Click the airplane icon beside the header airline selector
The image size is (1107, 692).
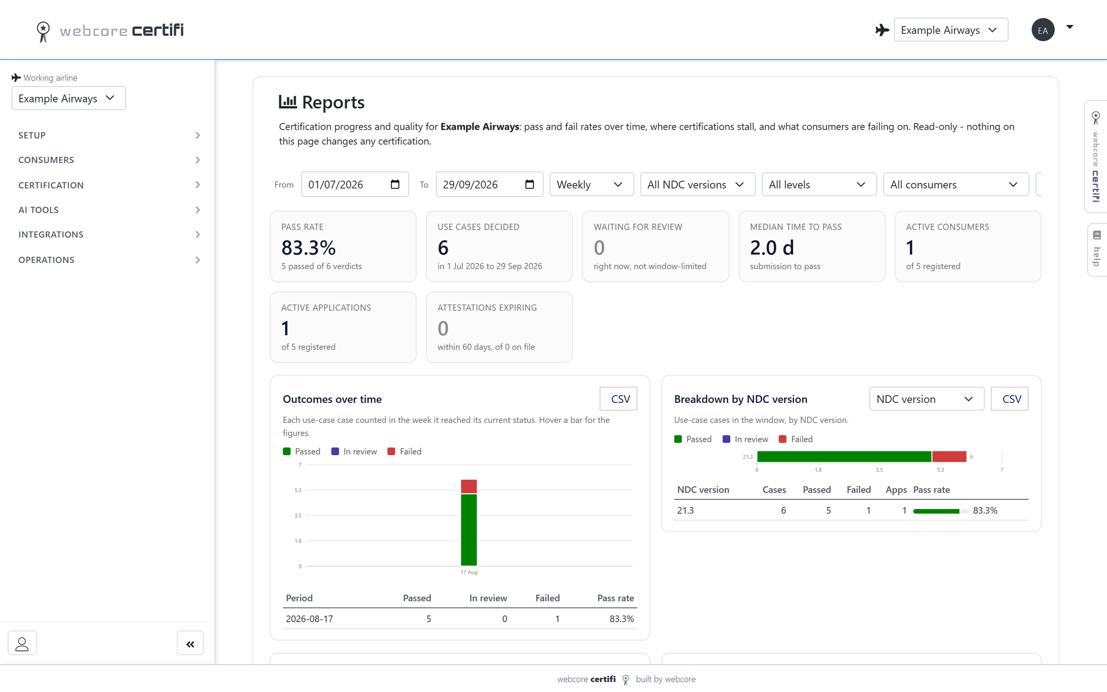882,30
